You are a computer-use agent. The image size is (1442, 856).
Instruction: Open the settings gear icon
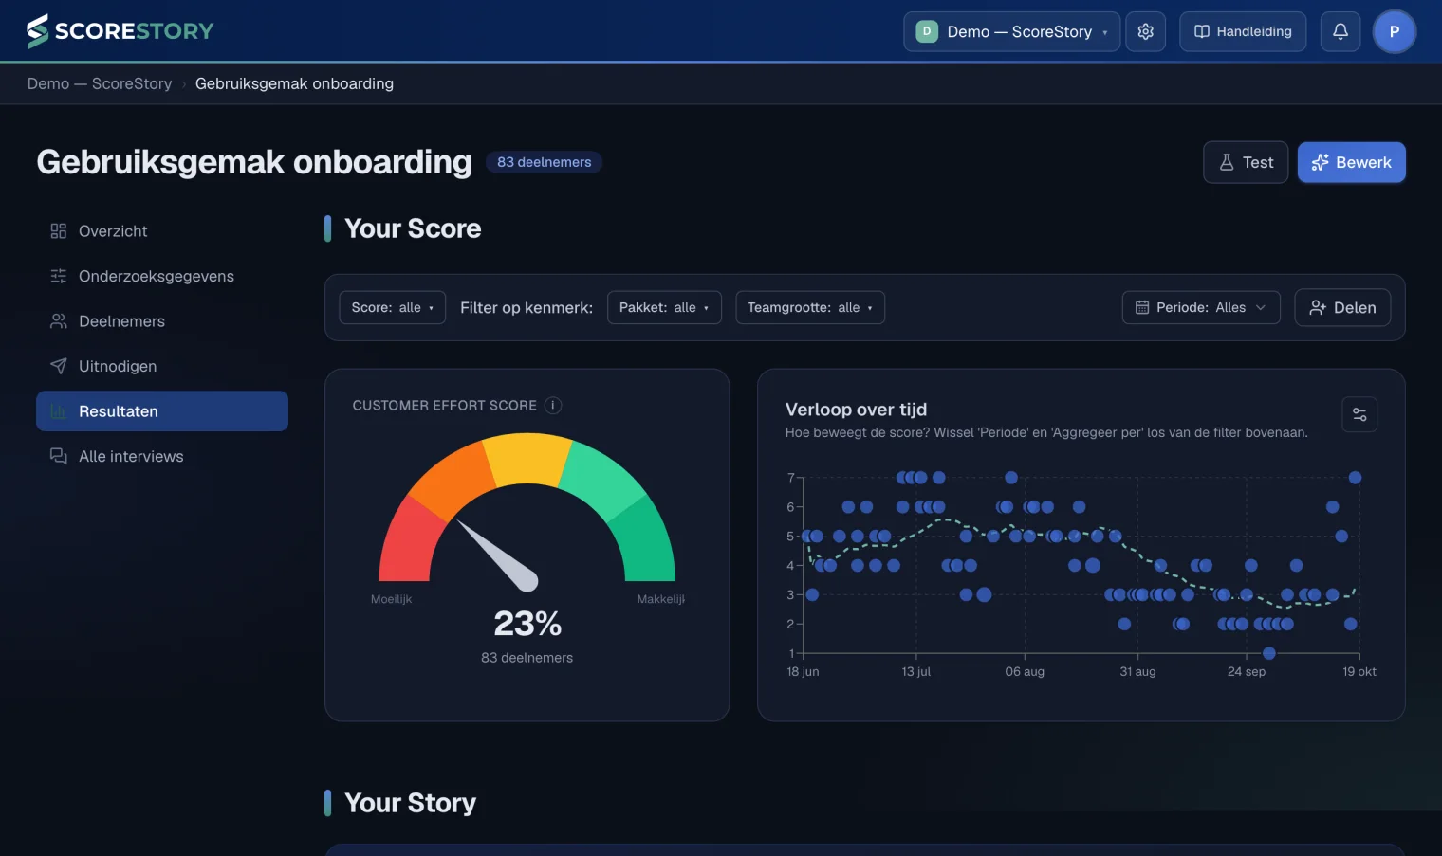coord(1145,31)
